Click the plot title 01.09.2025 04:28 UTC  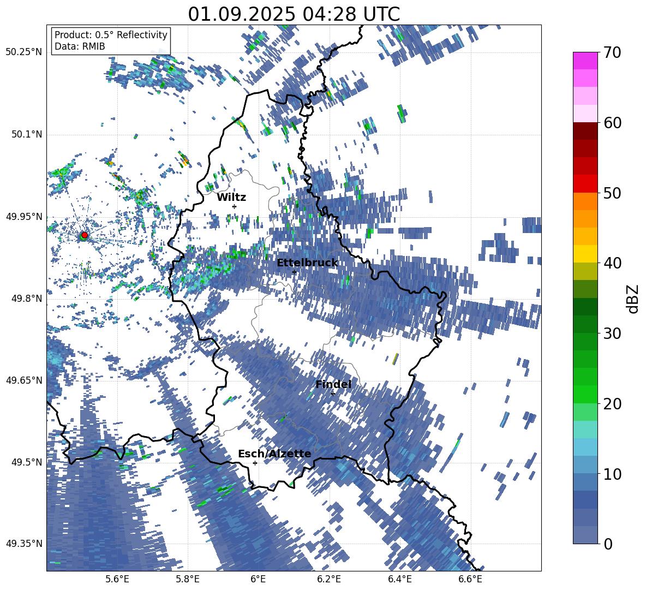click(294, 14)
